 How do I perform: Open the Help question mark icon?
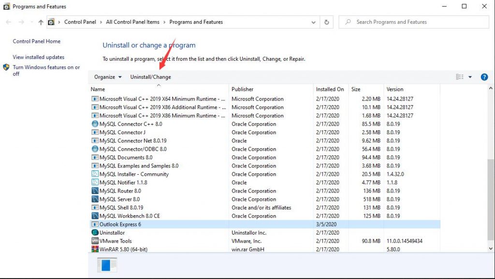[484, 77]
